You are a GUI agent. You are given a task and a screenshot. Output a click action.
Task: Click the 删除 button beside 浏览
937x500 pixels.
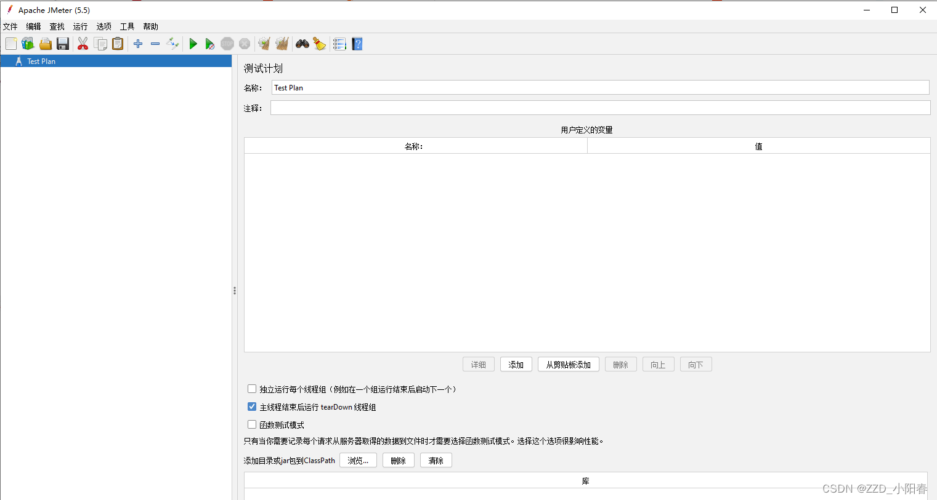[399, 460]
